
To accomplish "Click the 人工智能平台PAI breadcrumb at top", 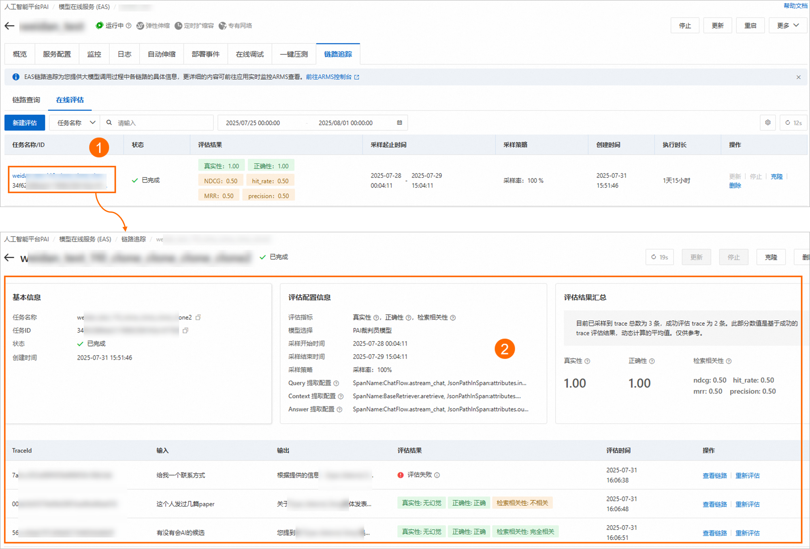I will (27, 6).
